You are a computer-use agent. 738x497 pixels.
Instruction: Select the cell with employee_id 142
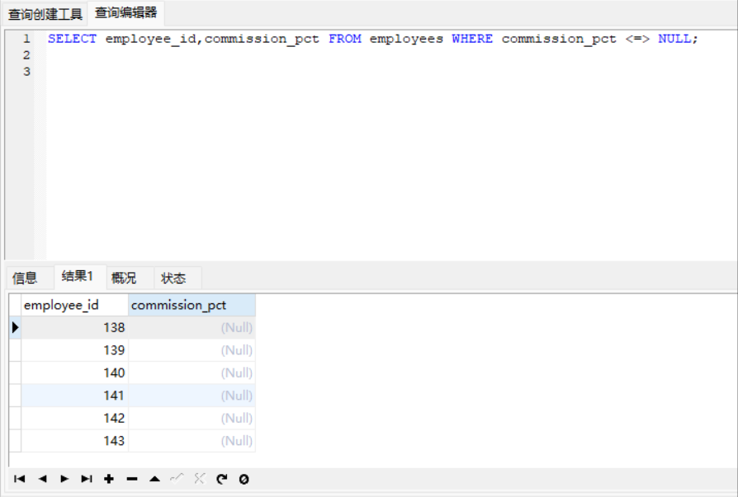[74, 418]
